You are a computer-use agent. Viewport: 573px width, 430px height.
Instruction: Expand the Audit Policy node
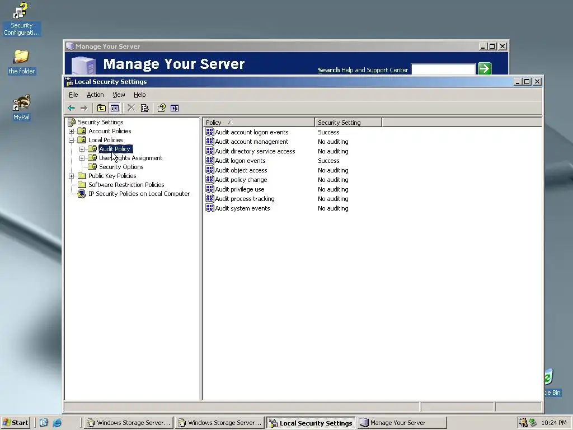(x=82, y=149)
